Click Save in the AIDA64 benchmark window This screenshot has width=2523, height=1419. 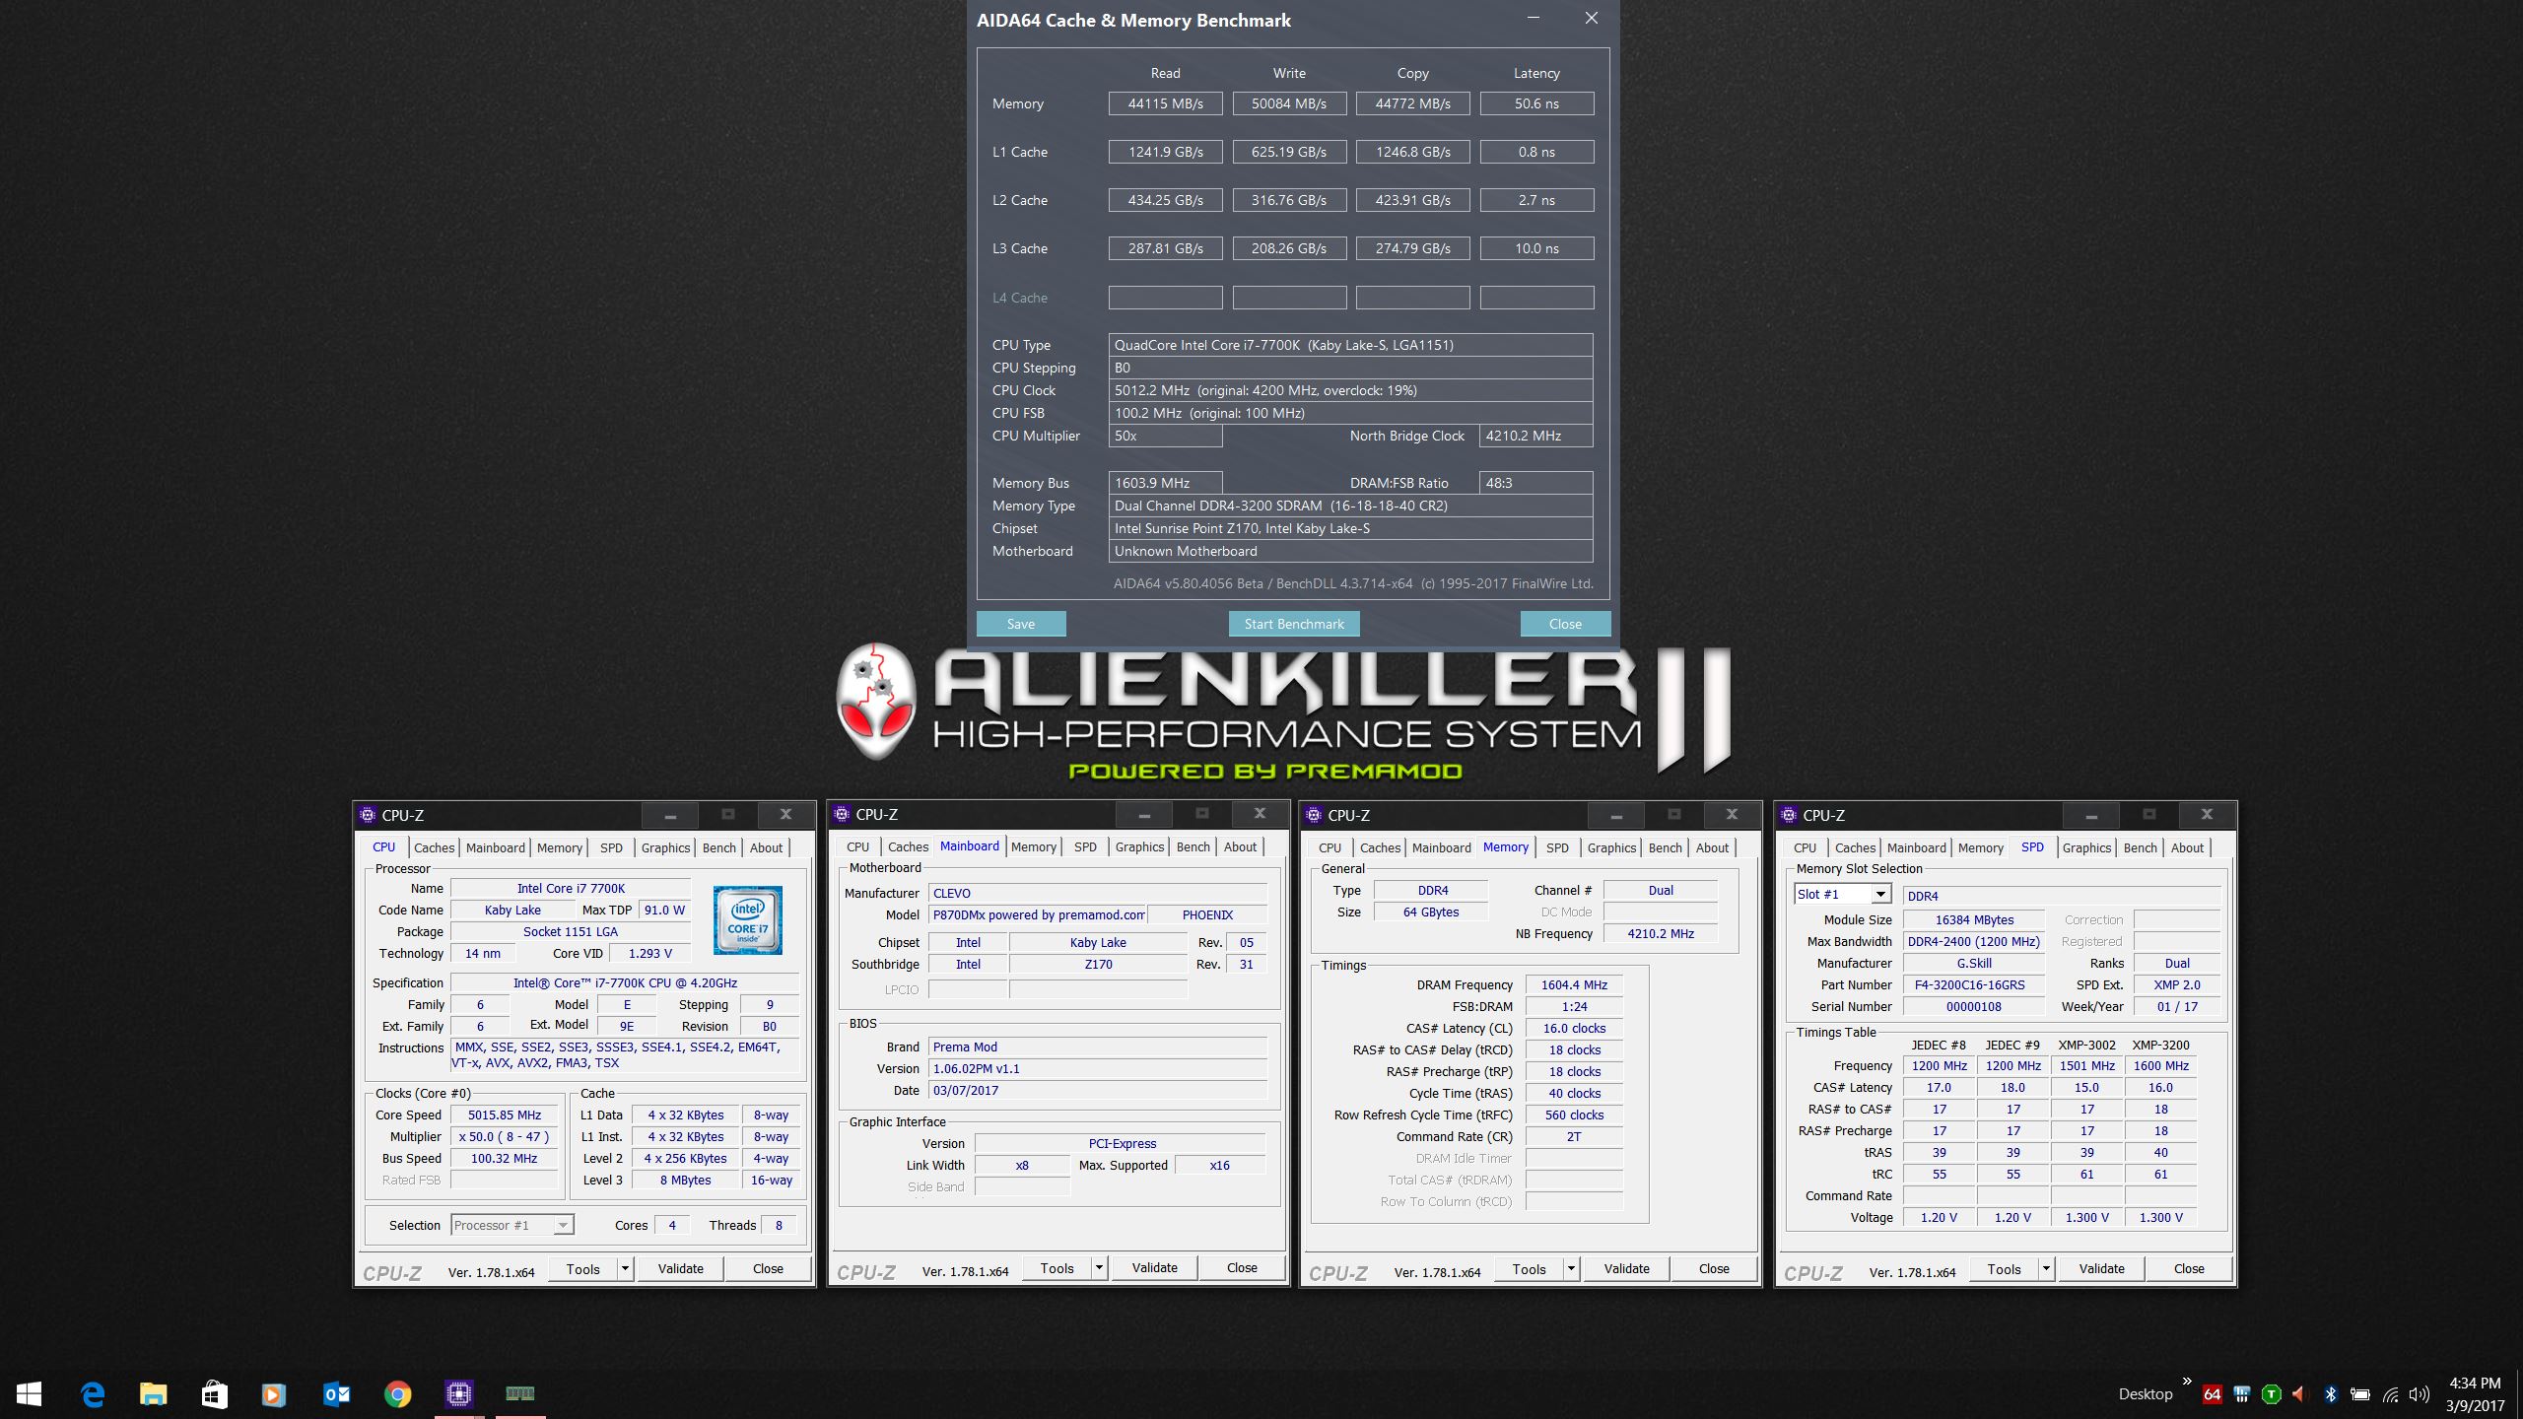[1020, 624]
